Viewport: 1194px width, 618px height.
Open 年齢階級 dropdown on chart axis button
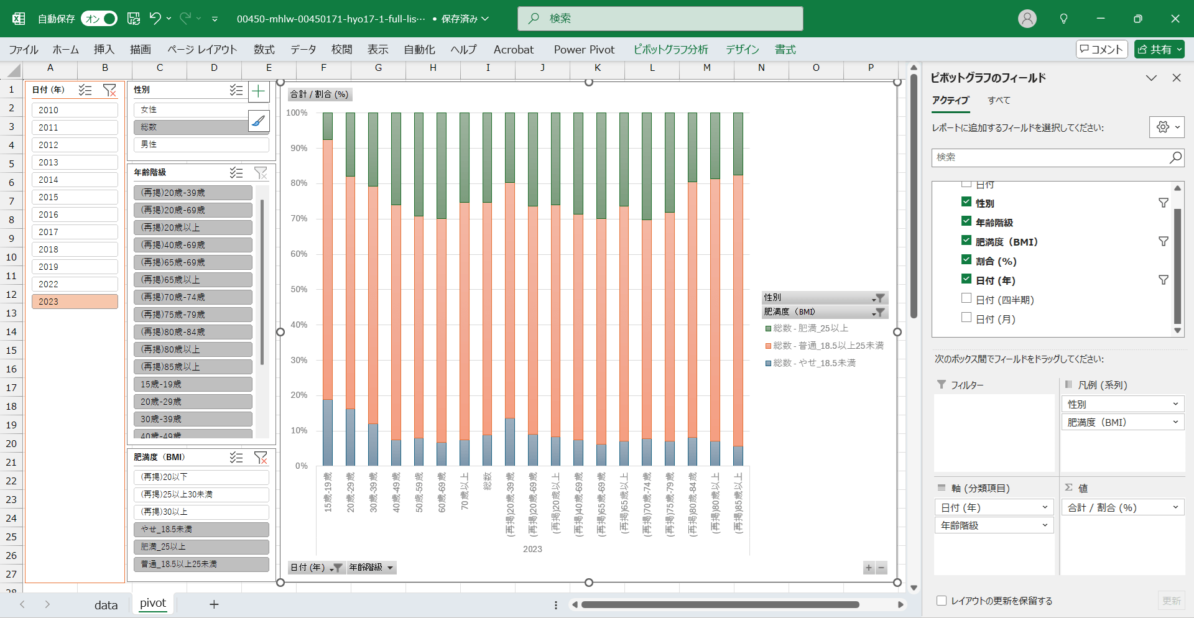[x=391, y=568]
